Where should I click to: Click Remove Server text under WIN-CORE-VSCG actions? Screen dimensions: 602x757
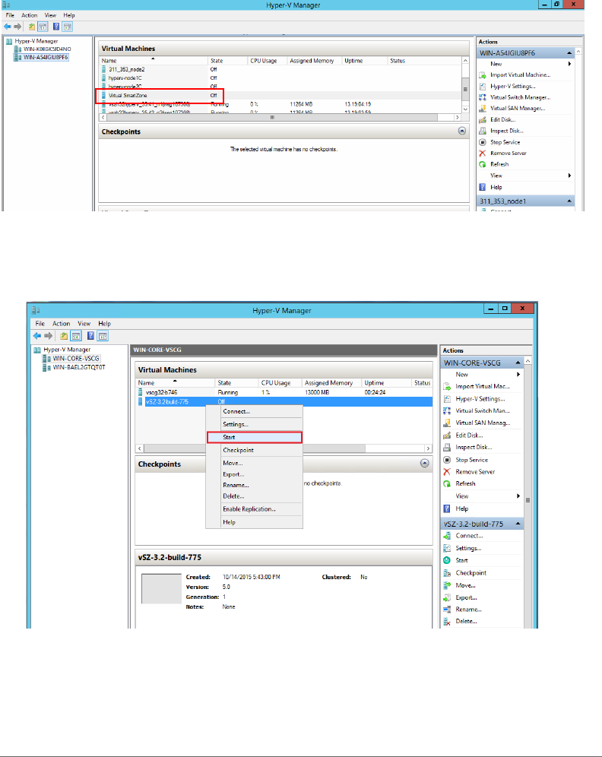click(x=475, y=472)
